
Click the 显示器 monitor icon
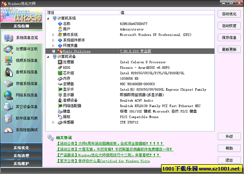[x=60, y=95]
